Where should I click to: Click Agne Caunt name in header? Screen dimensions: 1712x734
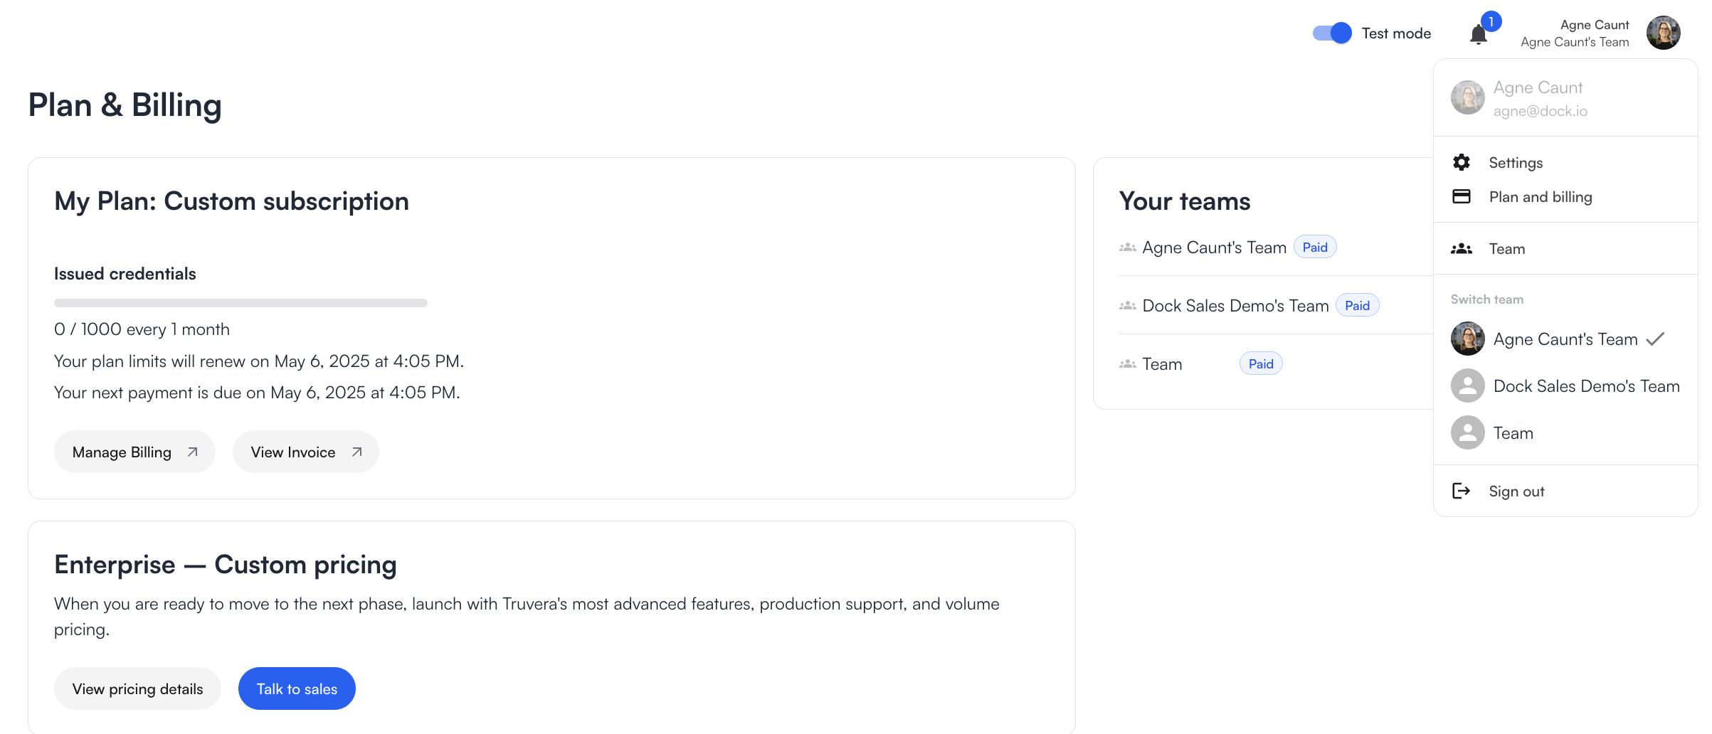click(x=1594, y=25)
